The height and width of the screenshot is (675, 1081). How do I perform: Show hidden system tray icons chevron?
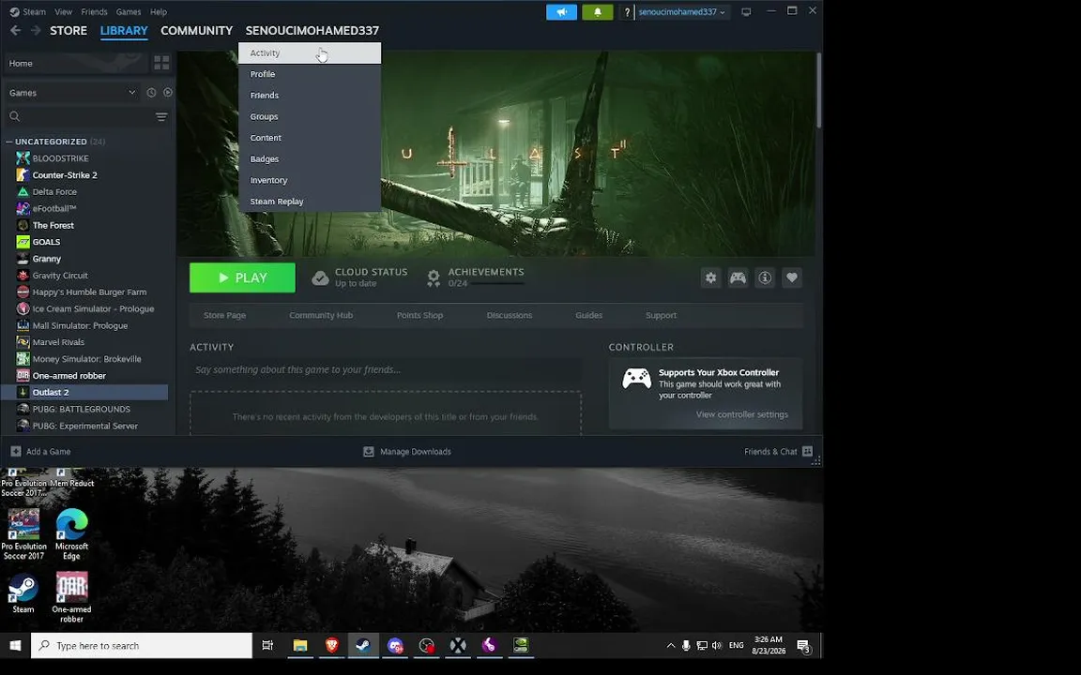pos(670,645)
